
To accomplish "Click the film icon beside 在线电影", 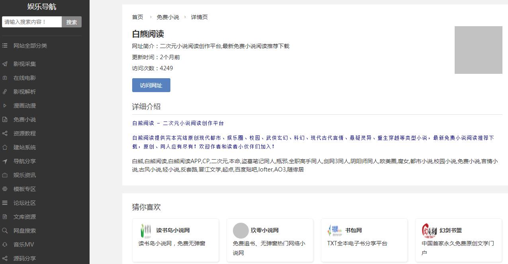I will click(x=5, y=78).
